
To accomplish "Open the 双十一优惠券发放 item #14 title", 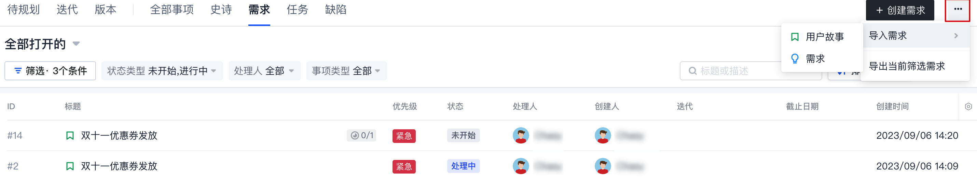I will coord(119,136).
